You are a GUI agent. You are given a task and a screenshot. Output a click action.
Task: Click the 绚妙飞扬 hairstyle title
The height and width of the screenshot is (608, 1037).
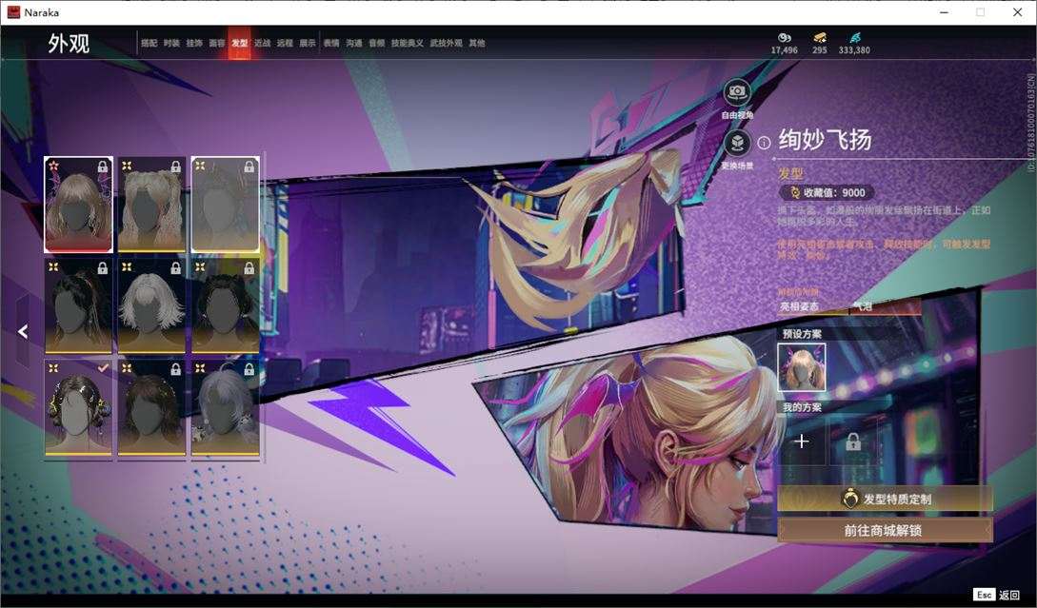[825, 140]
